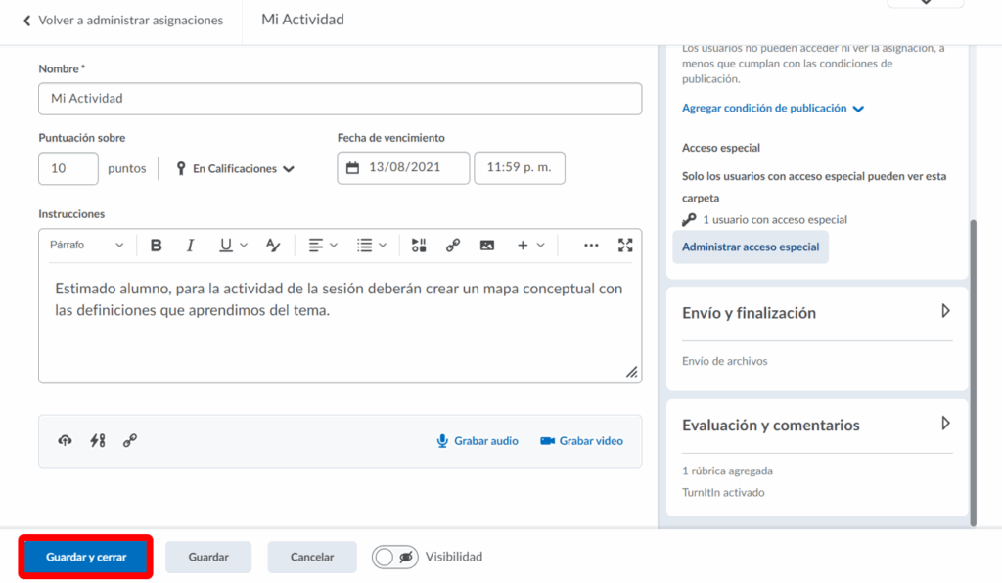Screen dimensions: 1002x583
Task: Open the En Calificaciones dropdown
Action: pos(235,168)
